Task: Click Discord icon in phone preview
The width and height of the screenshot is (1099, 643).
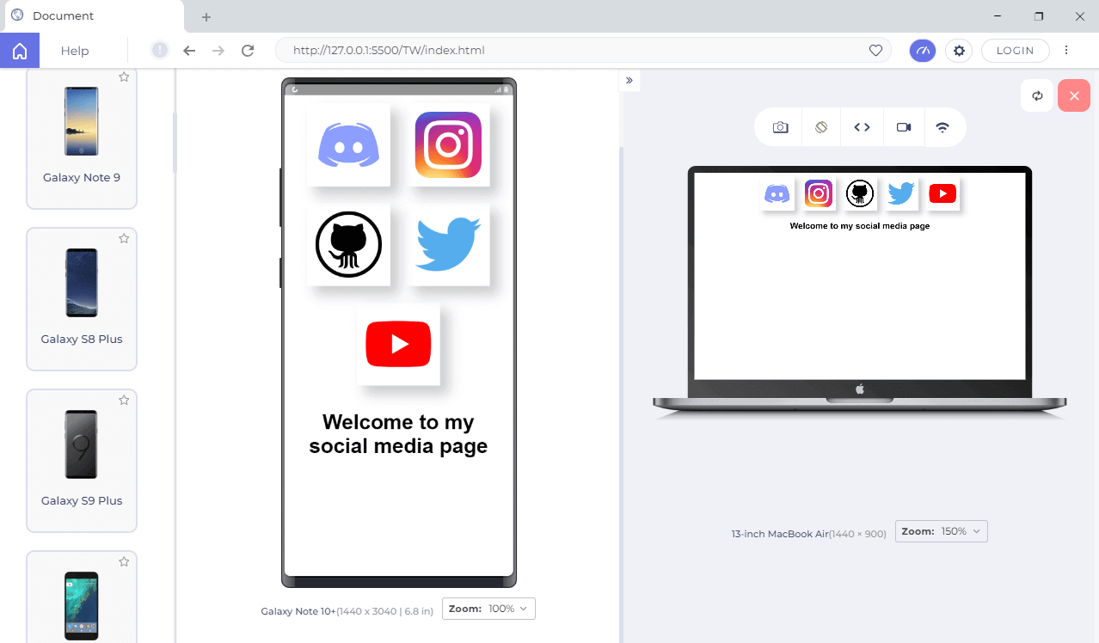Action: 348,144
